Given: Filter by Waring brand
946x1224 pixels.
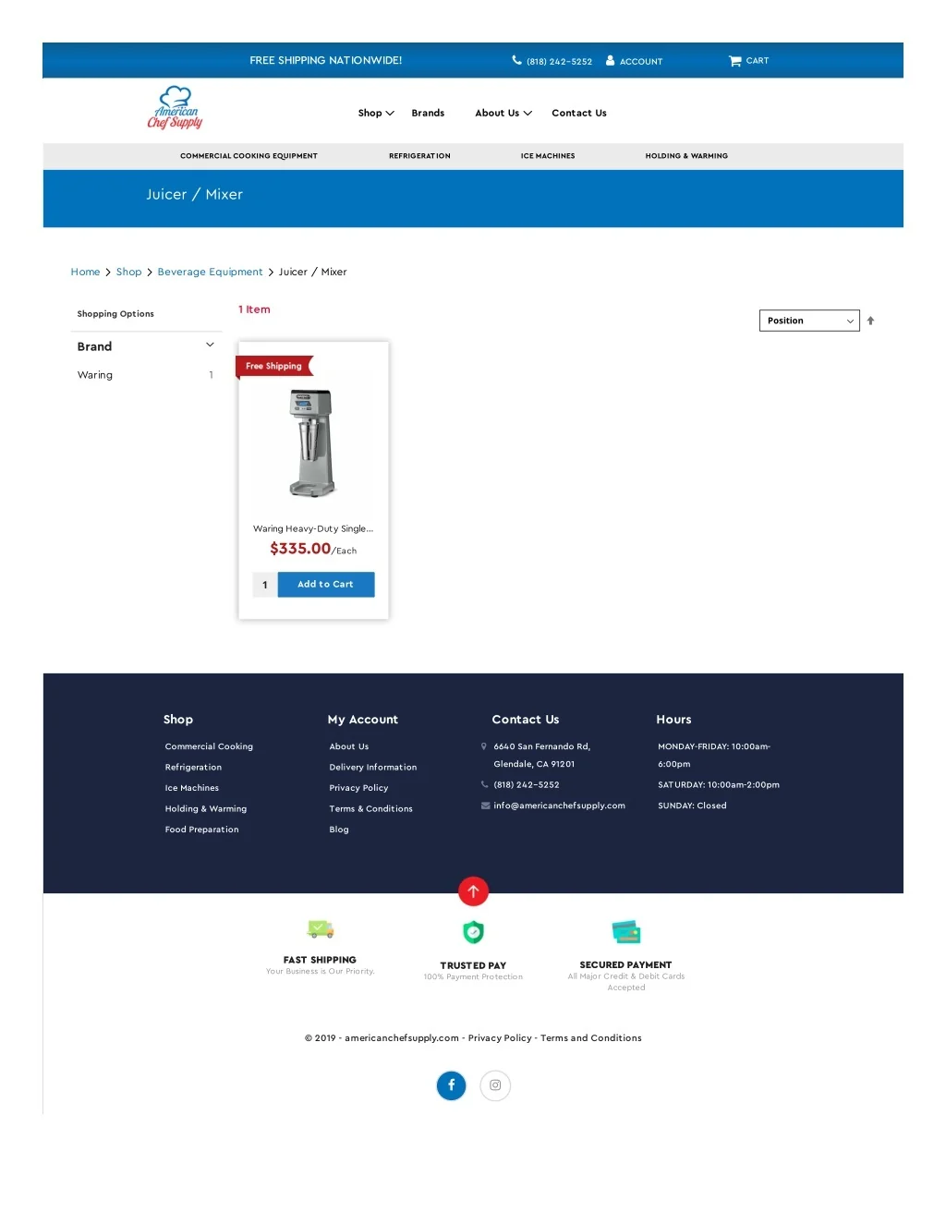Looking at the screenshot, I should tap(95, 375).
